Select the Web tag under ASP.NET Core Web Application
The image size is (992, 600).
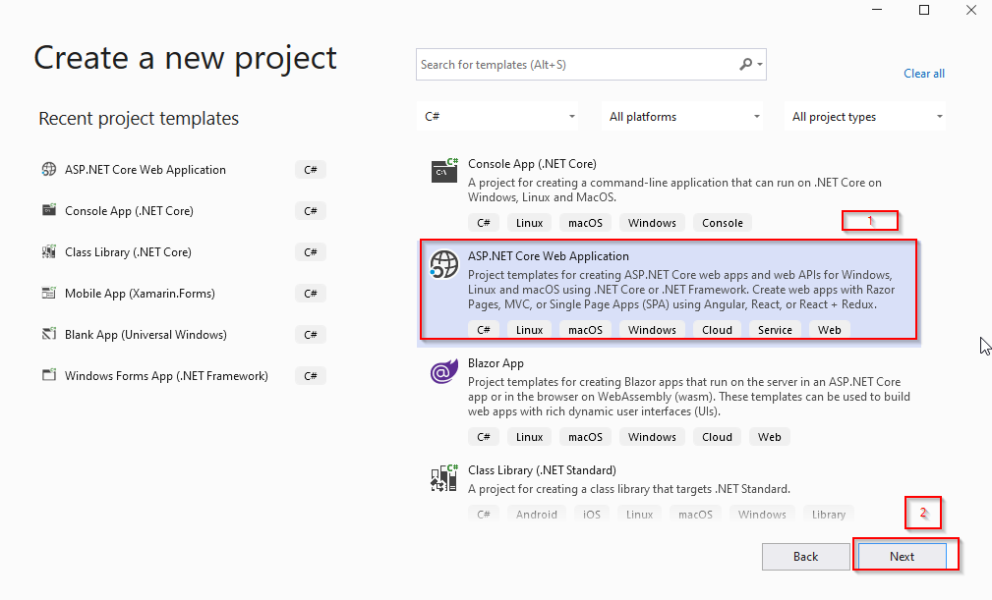coord(829,329)
